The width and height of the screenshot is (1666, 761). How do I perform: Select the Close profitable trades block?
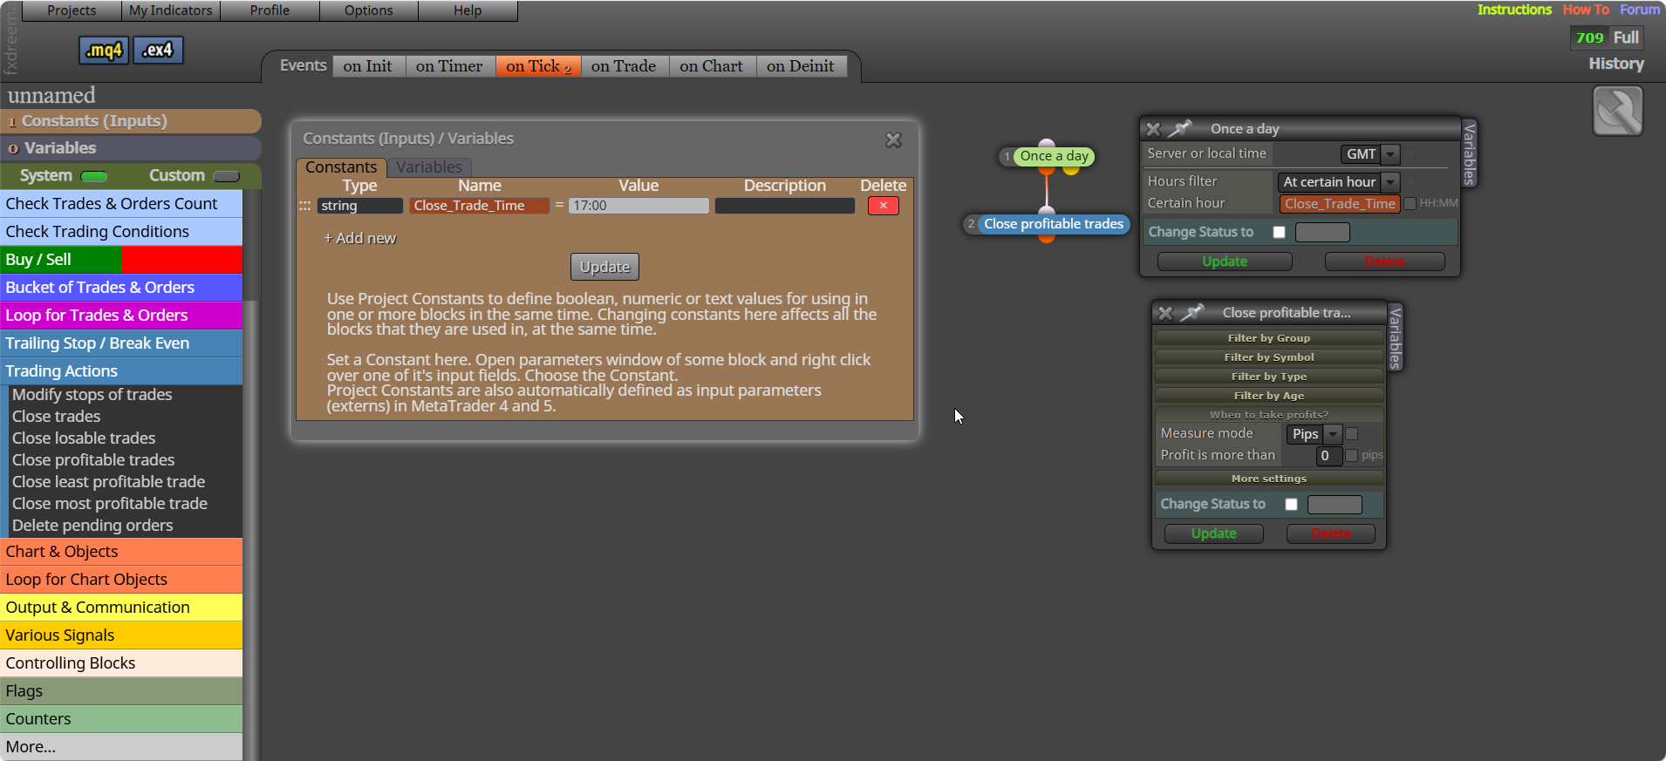tap(1053, 224)
